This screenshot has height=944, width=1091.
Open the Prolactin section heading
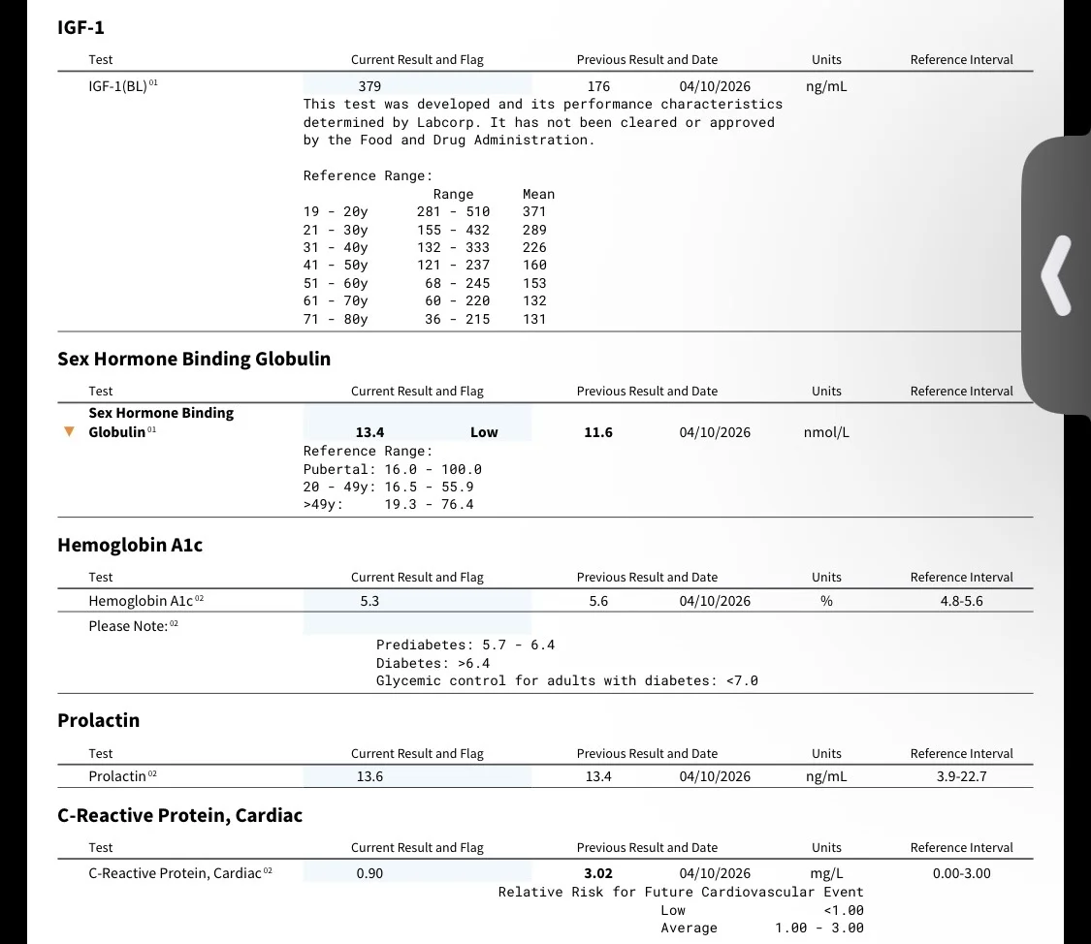98,720
